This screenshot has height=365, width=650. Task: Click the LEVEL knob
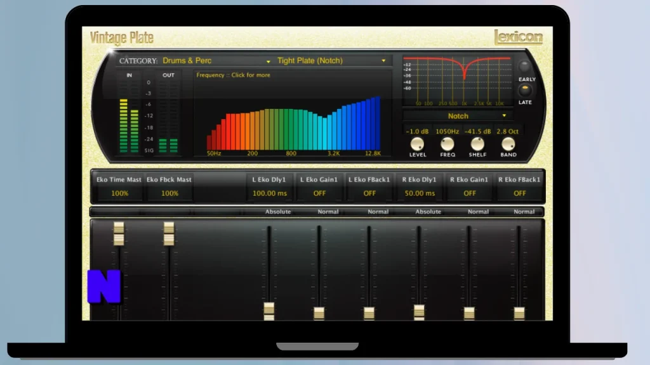tap(417, 144)
